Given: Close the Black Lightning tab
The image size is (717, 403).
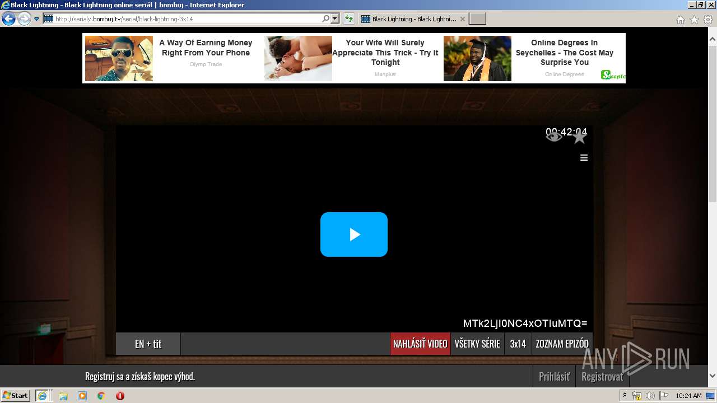Looking at the screenshot, I should [x=463, y=19].
